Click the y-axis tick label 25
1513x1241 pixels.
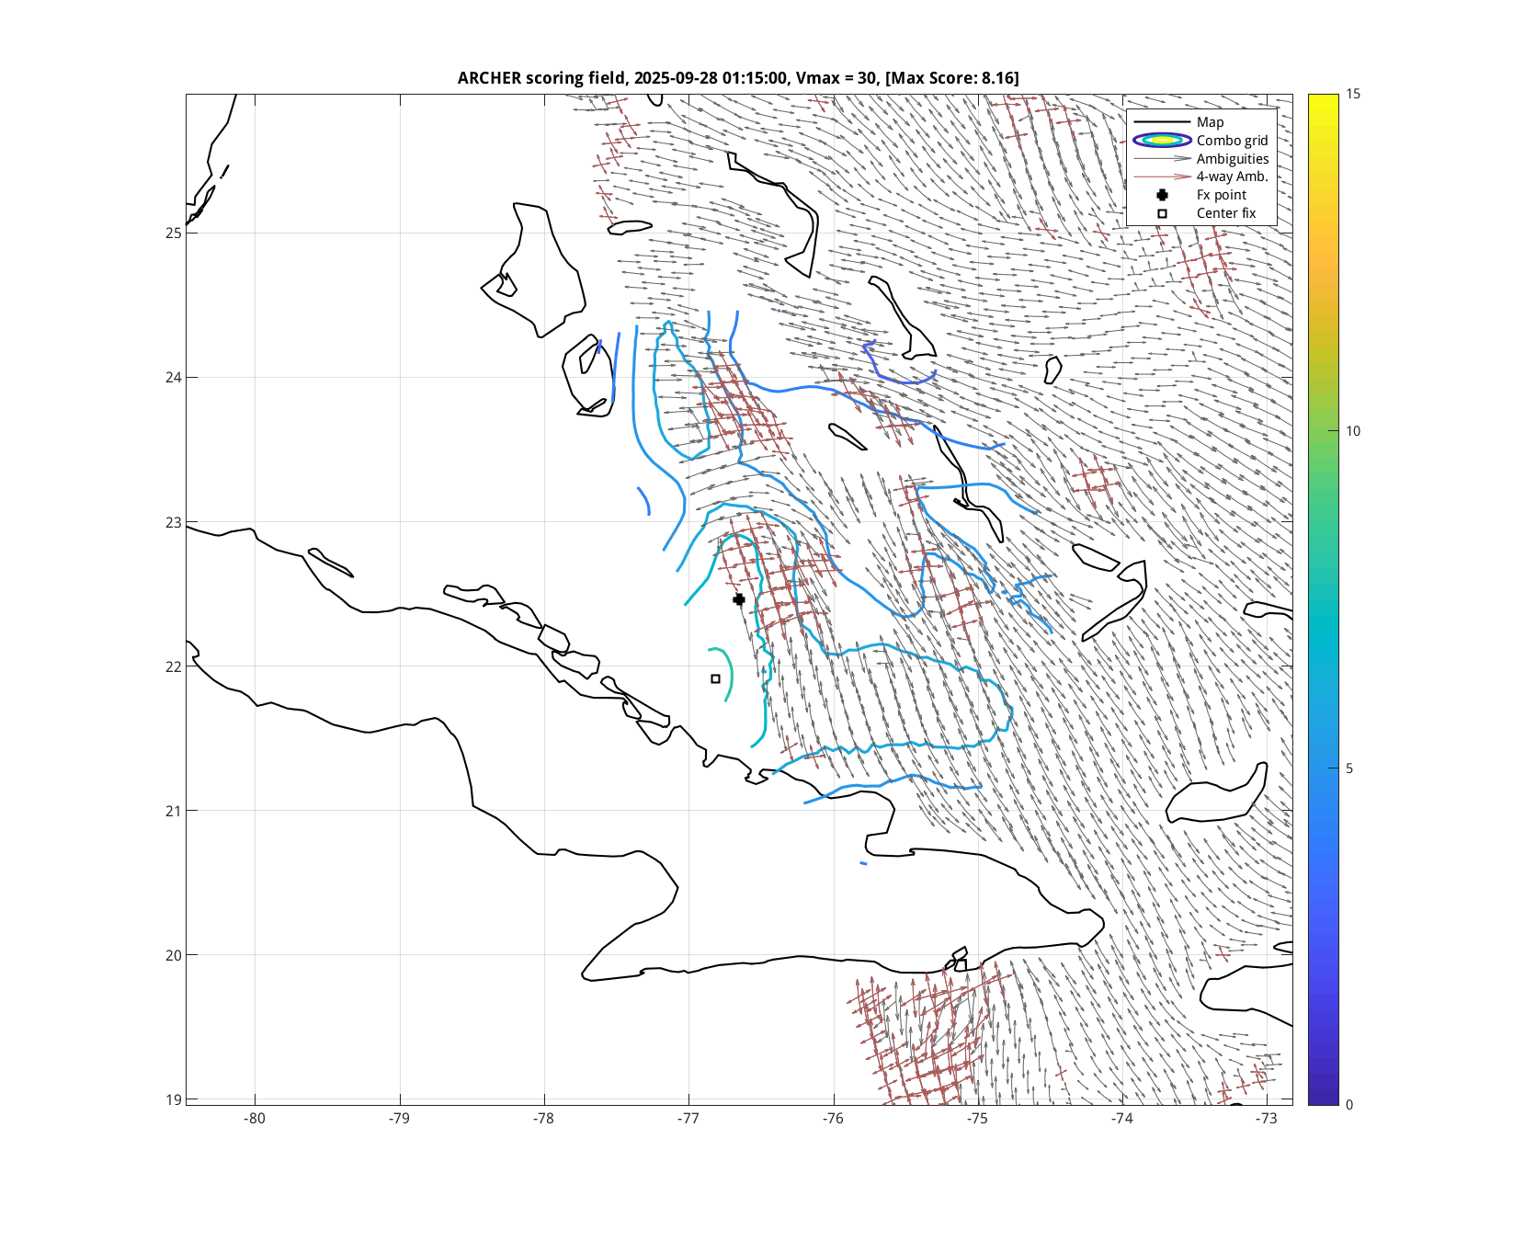pyautogui.click(x=174, y=233)
